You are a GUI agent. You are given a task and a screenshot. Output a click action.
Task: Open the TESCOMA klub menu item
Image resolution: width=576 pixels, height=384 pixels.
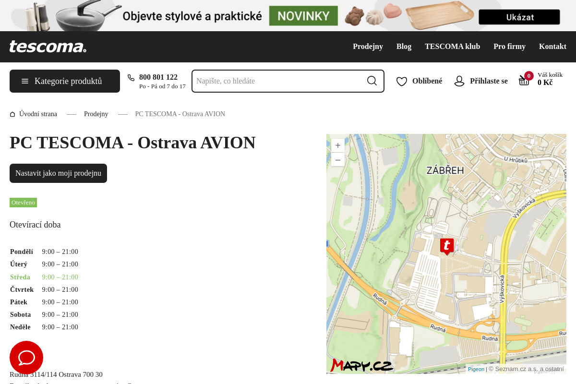point(452,47)
